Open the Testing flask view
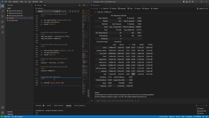Screen dimensions: 209x118 (x=3, y=32)
